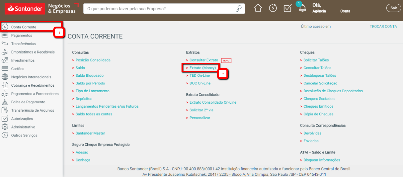Open Personalizar link
Screen dimensions: 403x177
(200, 118)
